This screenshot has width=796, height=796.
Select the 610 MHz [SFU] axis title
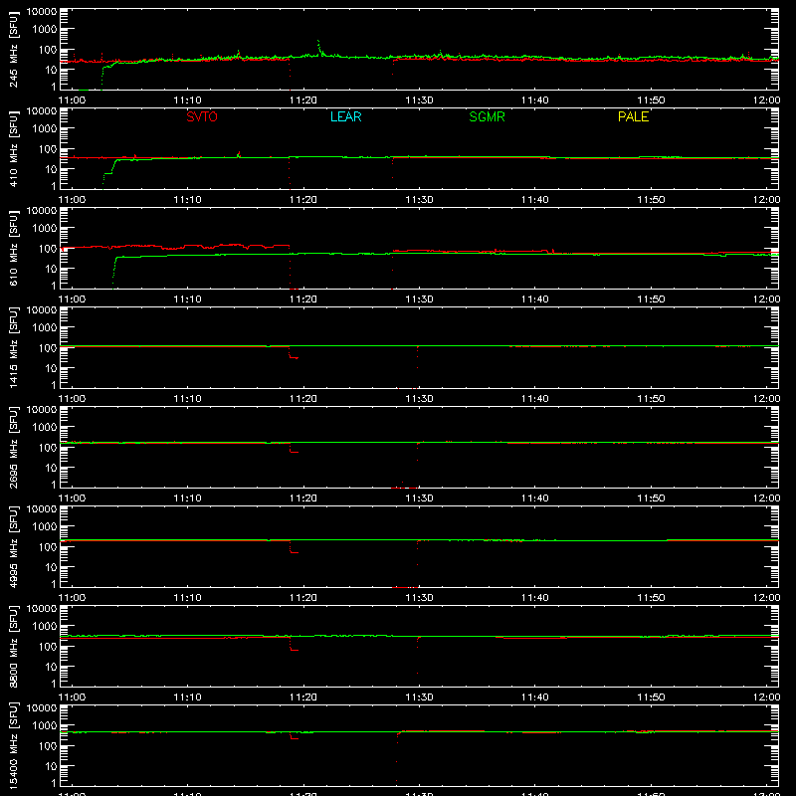(x=13, y=248)
